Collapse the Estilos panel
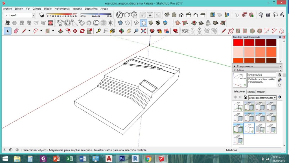This screenshot has height=163, width=289. point(235,70)
